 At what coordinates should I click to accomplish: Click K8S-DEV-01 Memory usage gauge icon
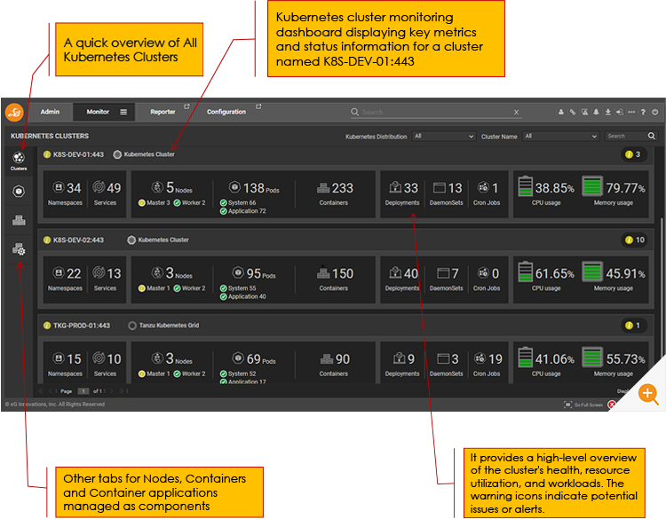pyautogui.click(x=592, y=186)
